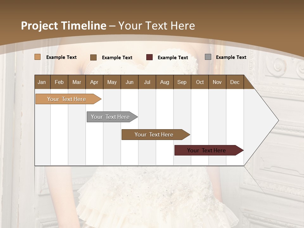Select the tan Your Text Here arrow bar

(x=66, y=99)
